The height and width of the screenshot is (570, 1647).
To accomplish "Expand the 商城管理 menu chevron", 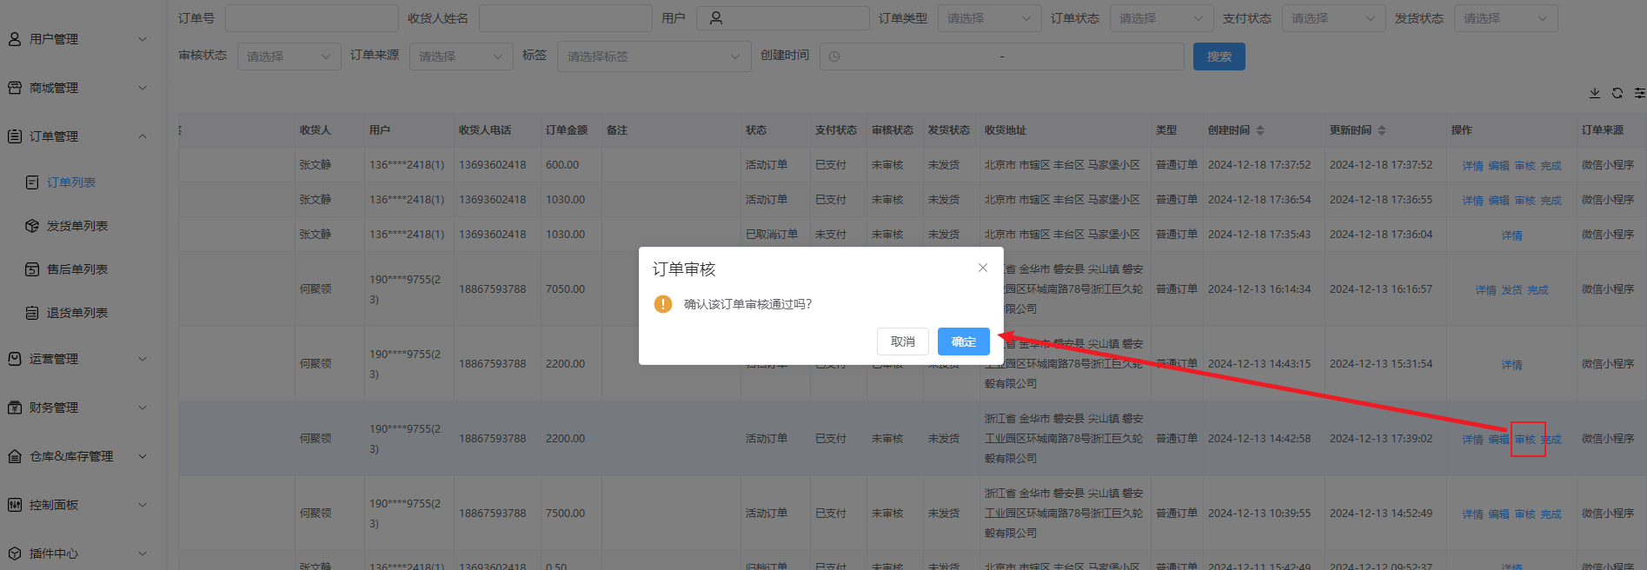I will 143,88.
